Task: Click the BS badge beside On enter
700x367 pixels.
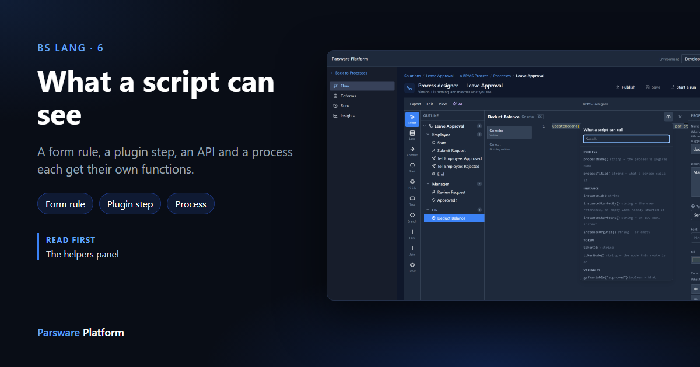Action: click(540, 117)
